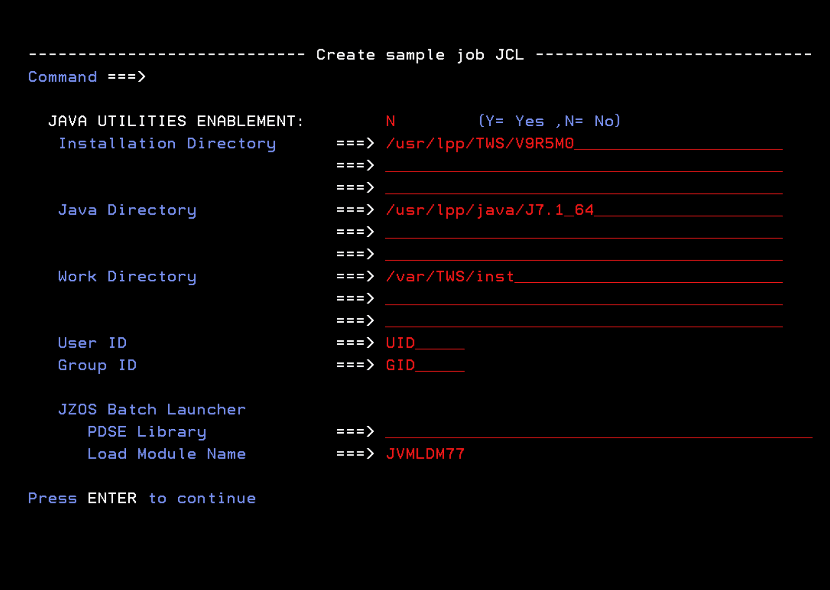Select the Java Directory value /usr/lpp/java/J7.1_64
Viewport: 830px width, 590px height.
(x=489, y=210)
